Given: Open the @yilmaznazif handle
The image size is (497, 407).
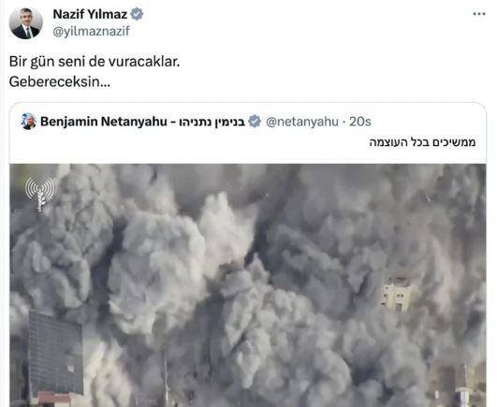Looking at the screenshot, I should [92, 31].
